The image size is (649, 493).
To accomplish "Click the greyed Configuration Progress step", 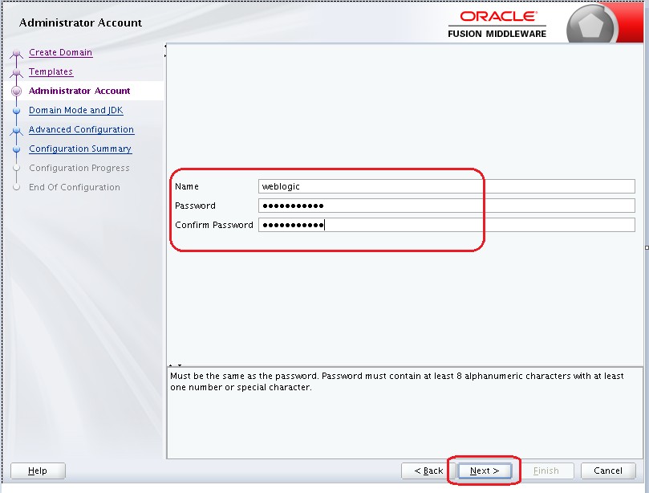I will click(79, 168).
